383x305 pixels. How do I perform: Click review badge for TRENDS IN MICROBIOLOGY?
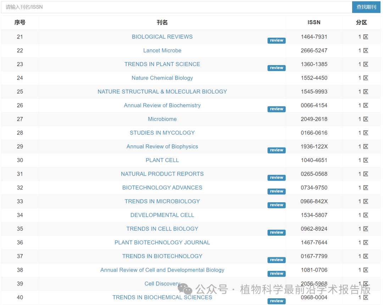[x=276, y=205]
